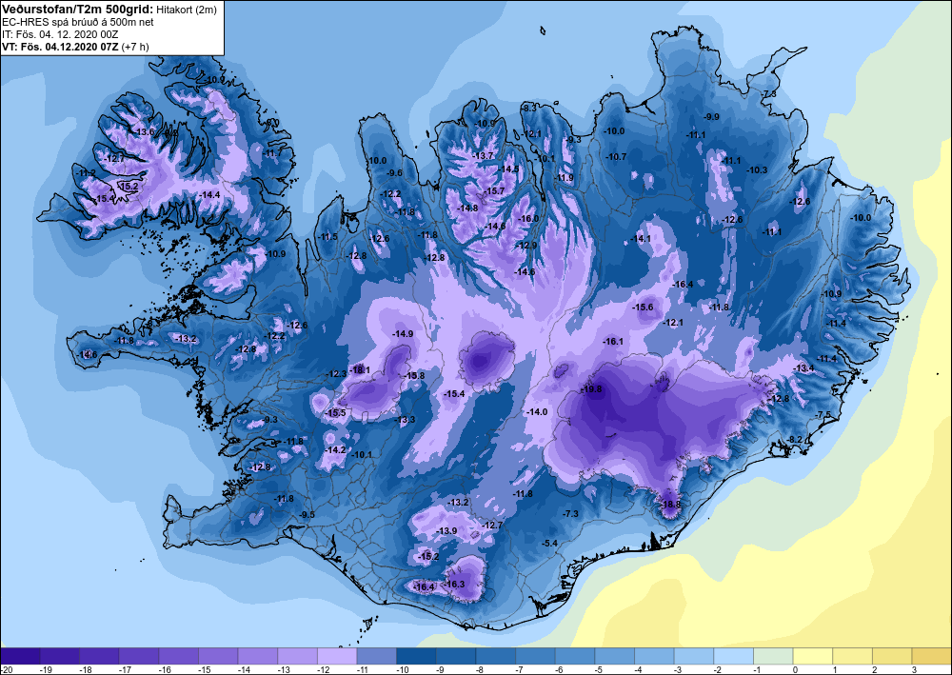952x675 pixels.
Task: Select the -10.3 temperature label
Action: pyautogui.click(x=757, y=170)
